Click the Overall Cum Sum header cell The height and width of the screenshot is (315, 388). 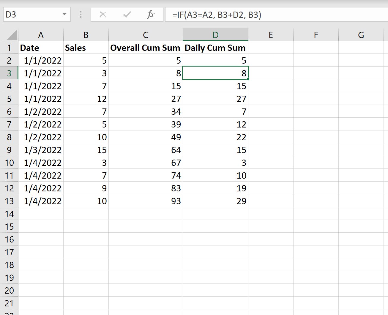(146, 48)
